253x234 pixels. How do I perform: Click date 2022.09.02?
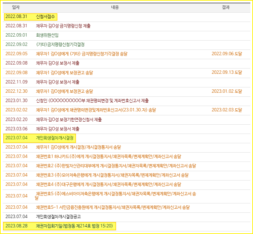[x=16, y=45]
